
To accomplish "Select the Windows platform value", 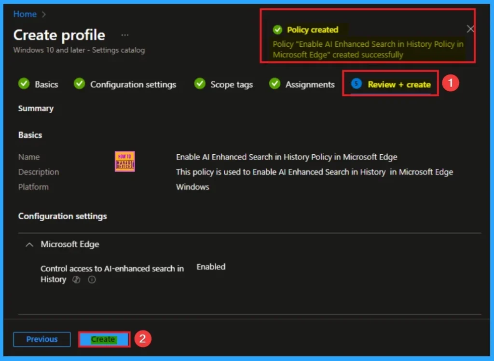I will coord(192,187).
